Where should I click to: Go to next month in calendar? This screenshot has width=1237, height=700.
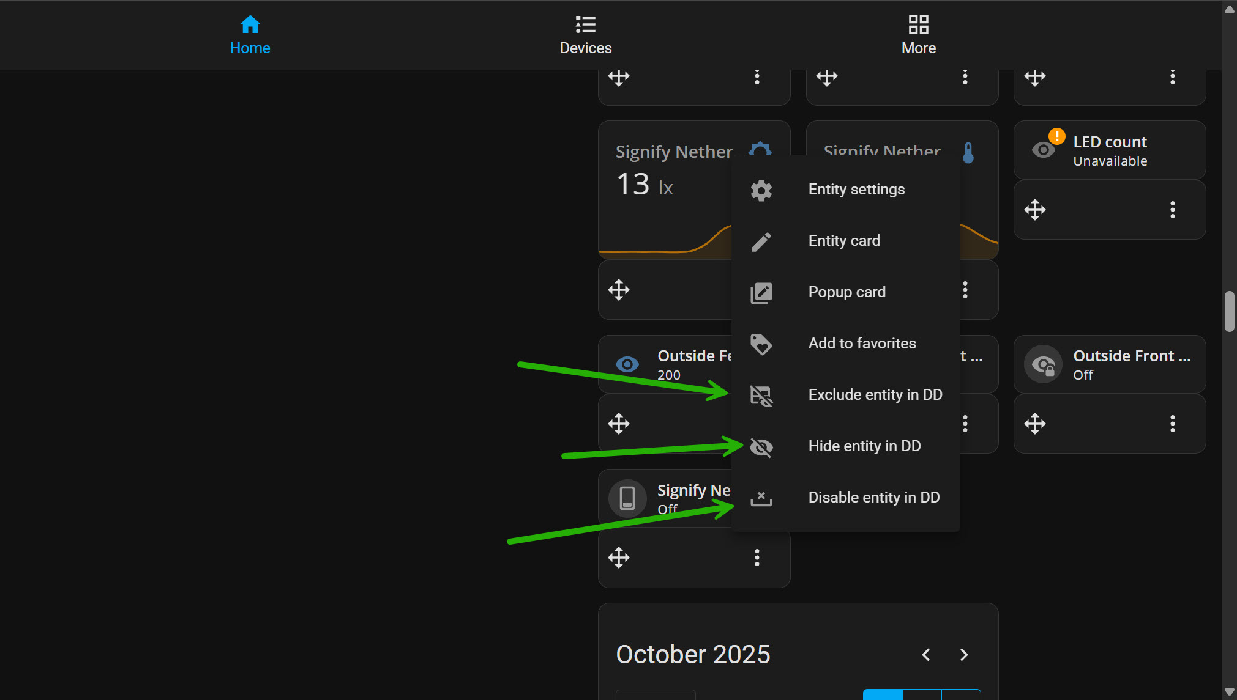click(963, 655)
